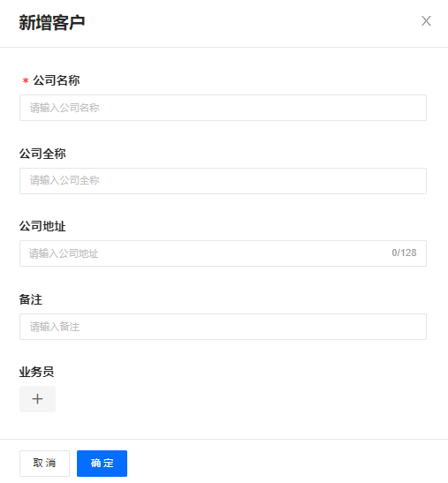The image size is (448, 483).
Task: Focus the 公司地址 input field
Action: [223, 253]
